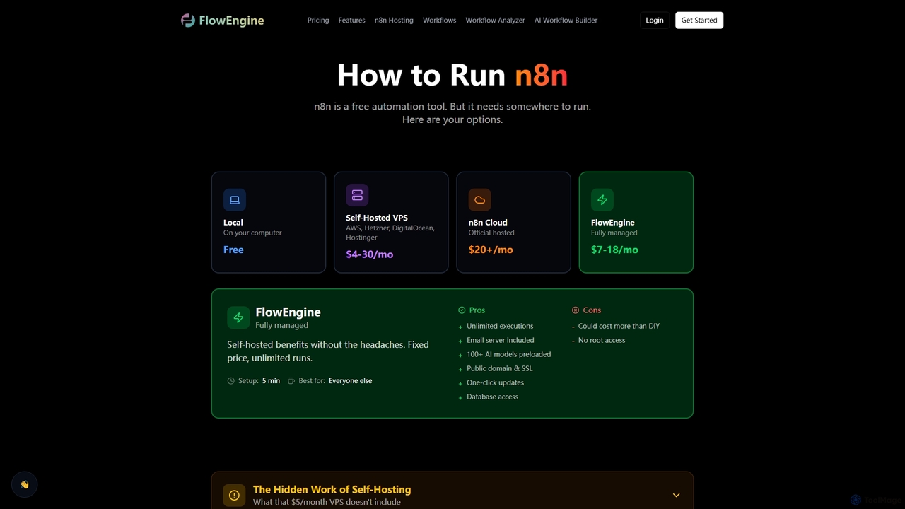Click the lightning icon on FlowEngine pricing card

(x=602, y=200)
